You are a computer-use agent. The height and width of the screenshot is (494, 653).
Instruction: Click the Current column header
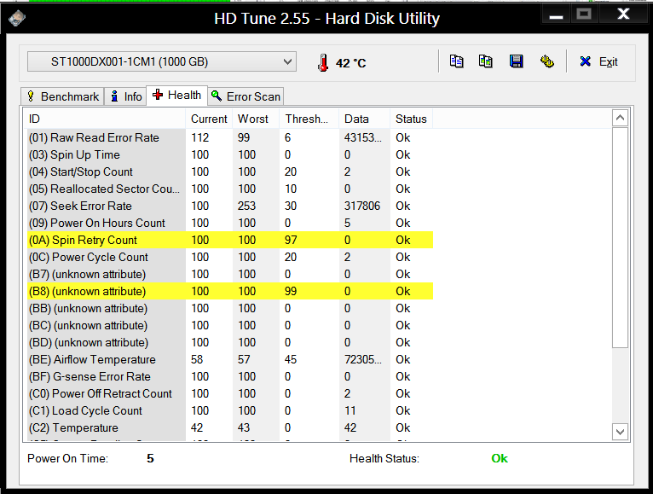point(209,119)
